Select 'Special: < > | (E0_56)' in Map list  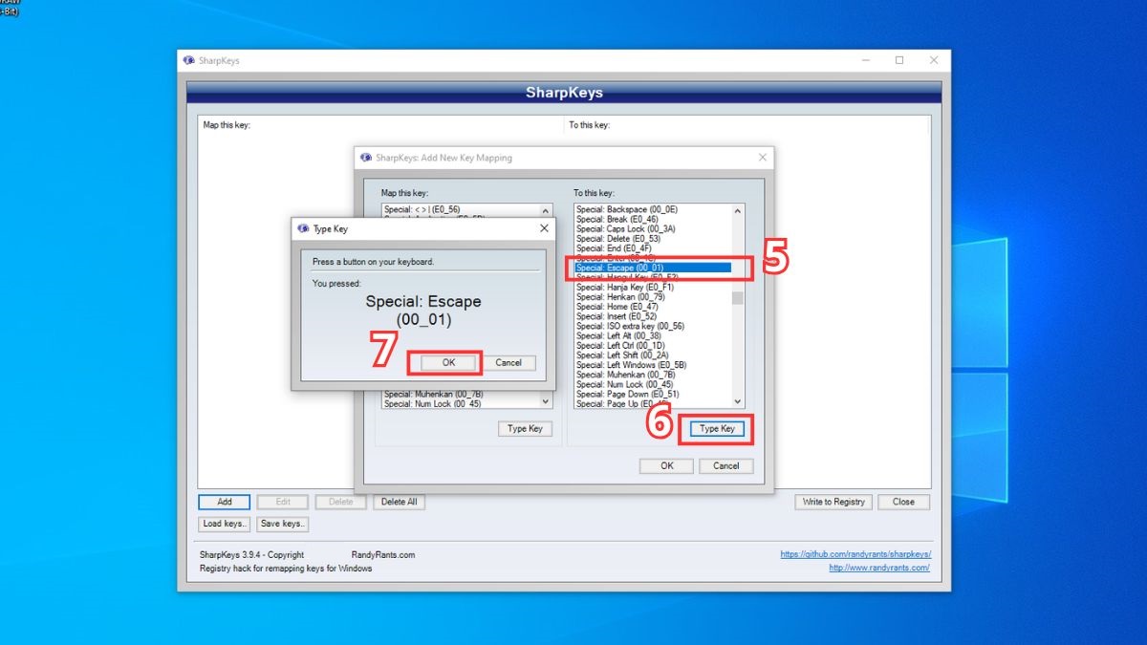point(461,209)
